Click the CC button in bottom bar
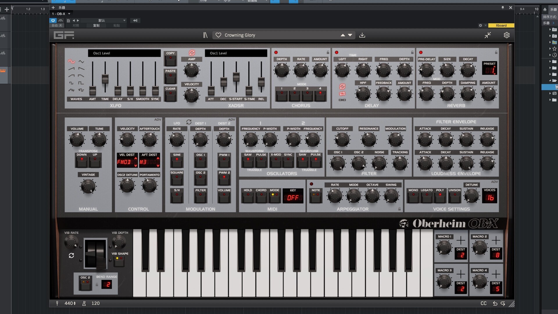The height and width of the screenshot is (314, 558). [x=484, y=303]
